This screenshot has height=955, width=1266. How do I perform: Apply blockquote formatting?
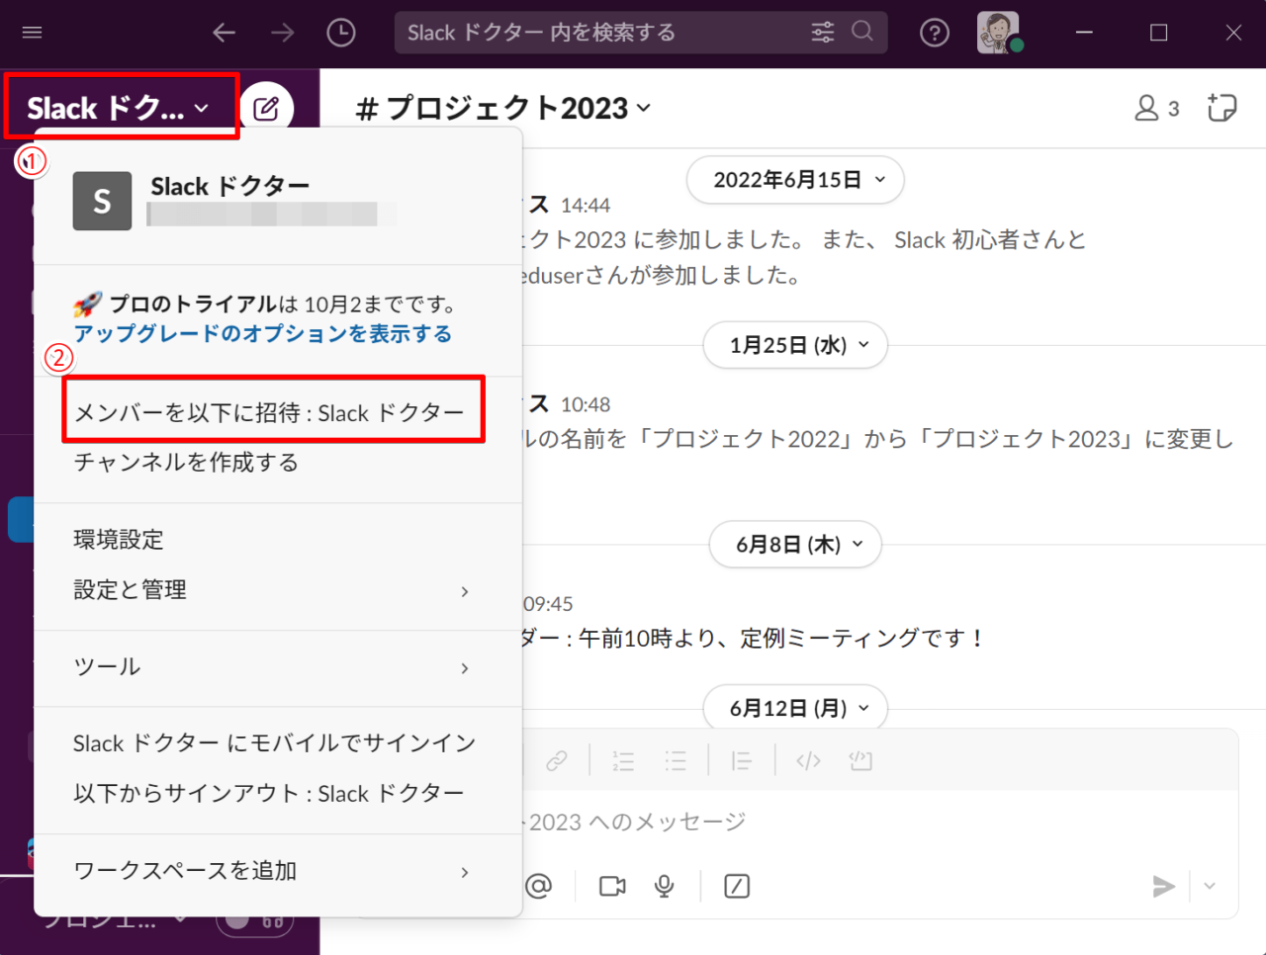[741, 760]
